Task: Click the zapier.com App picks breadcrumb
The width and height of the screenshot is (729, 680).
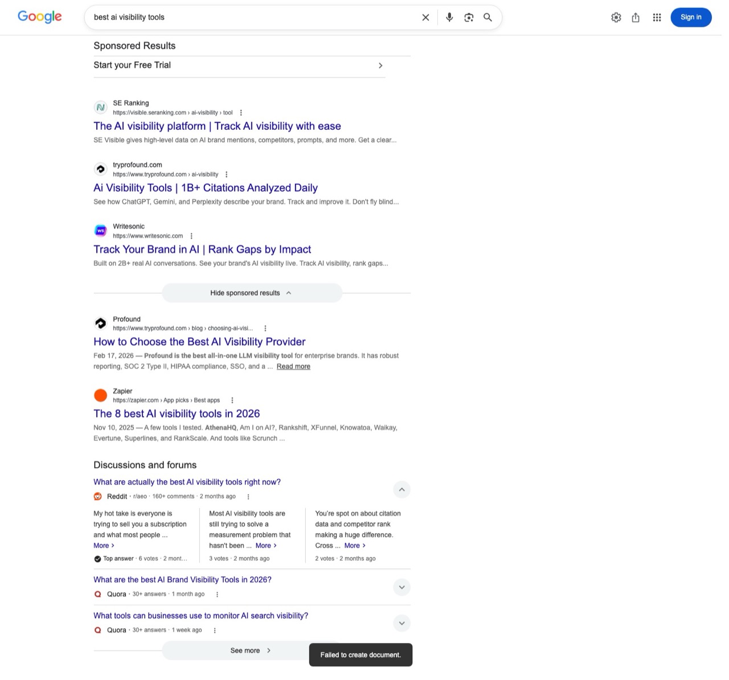Action: (x=166, y=400)
